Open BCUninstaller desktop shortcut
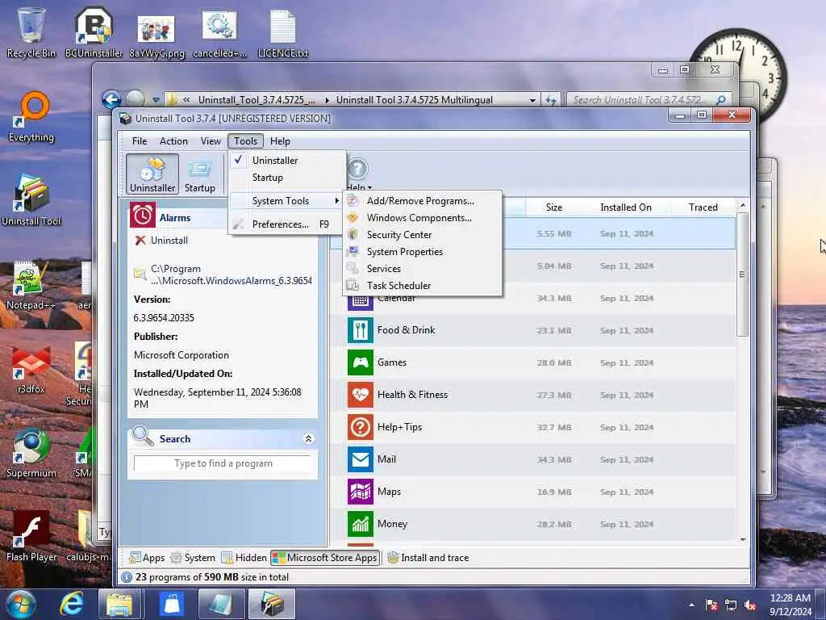This screenshot has width=826, height=620. coord(94,32)
